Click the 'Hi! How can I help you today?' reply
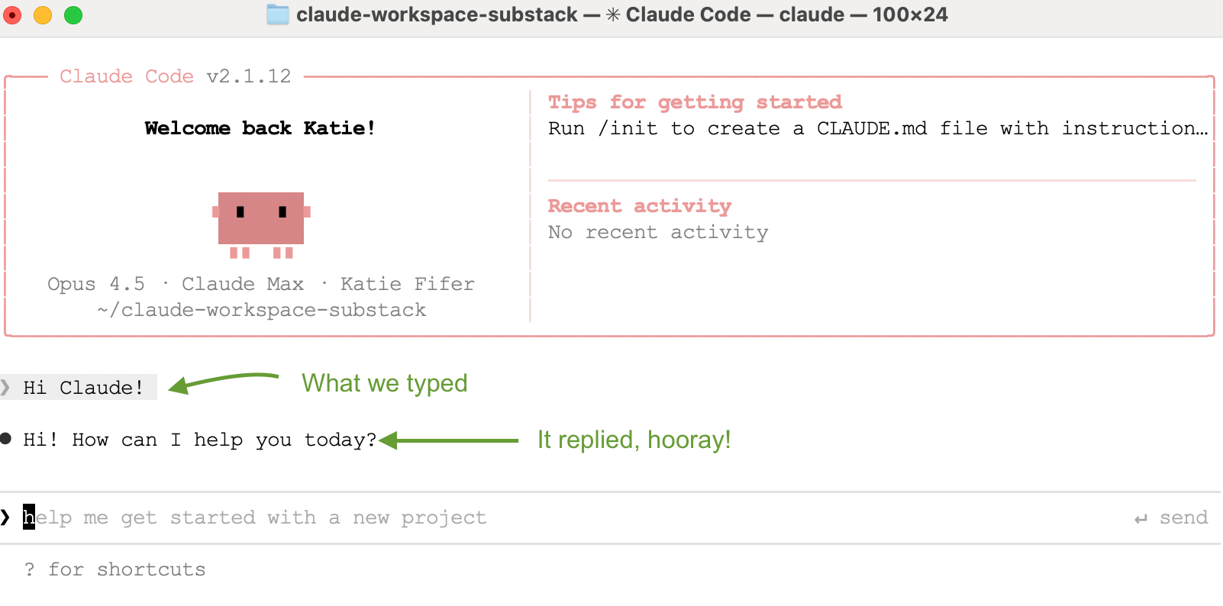 pyautogui.click(x=200, y=440)
